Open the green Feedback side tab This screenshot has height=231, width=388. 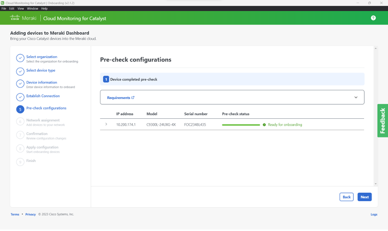click(x=383, y=121)
